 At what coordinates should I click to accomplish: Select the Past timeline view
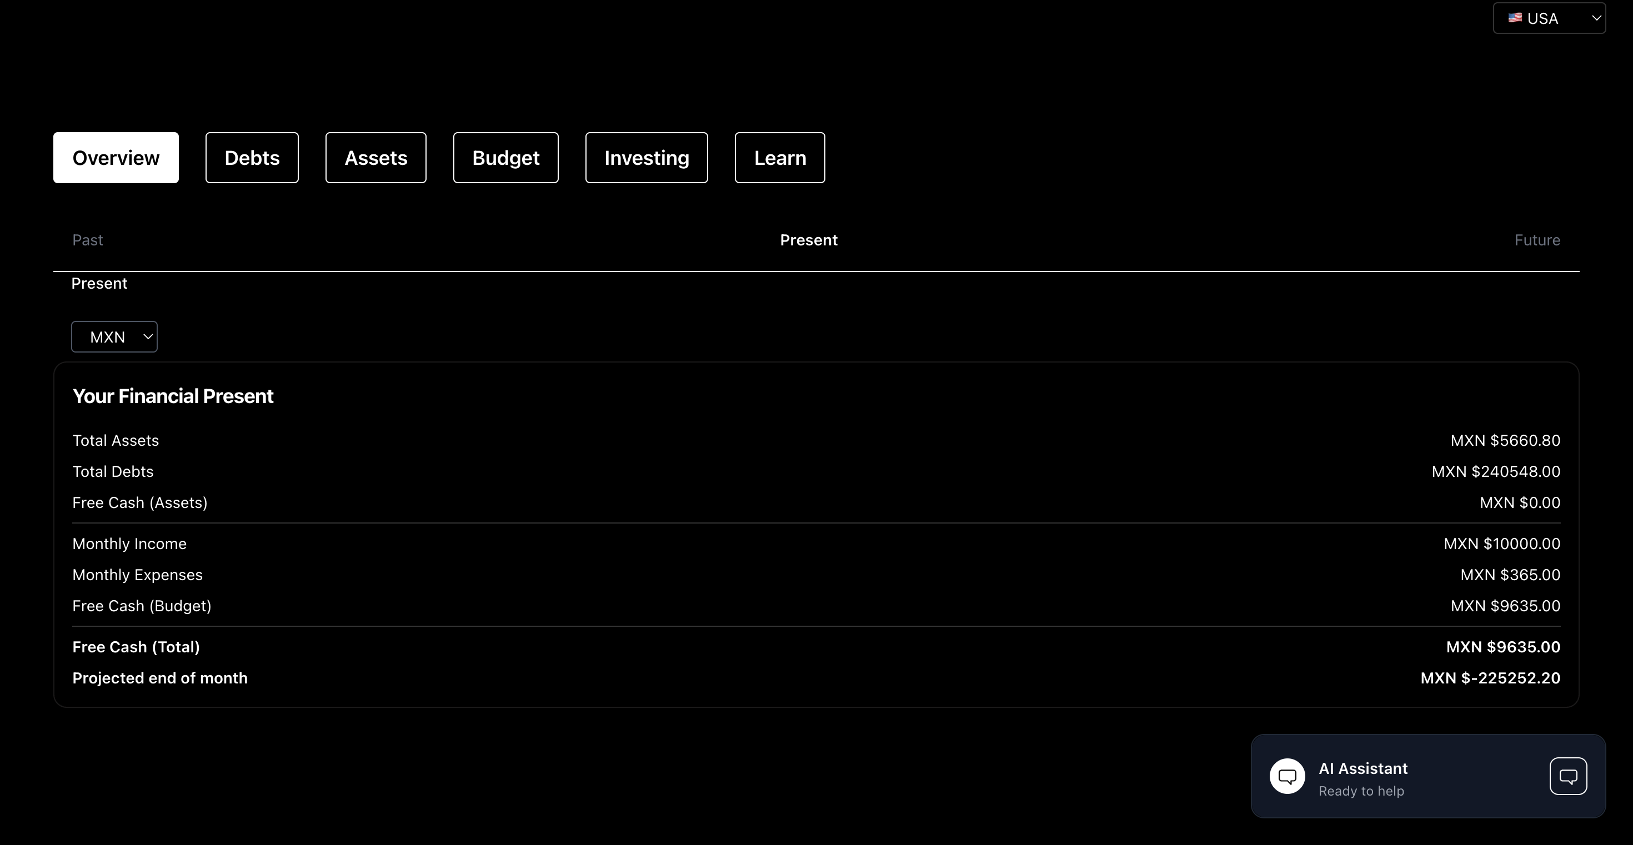coord(88,240)
